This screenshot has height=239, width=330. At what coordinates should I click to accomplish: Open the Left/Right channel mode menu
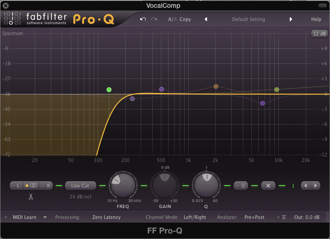195,217
